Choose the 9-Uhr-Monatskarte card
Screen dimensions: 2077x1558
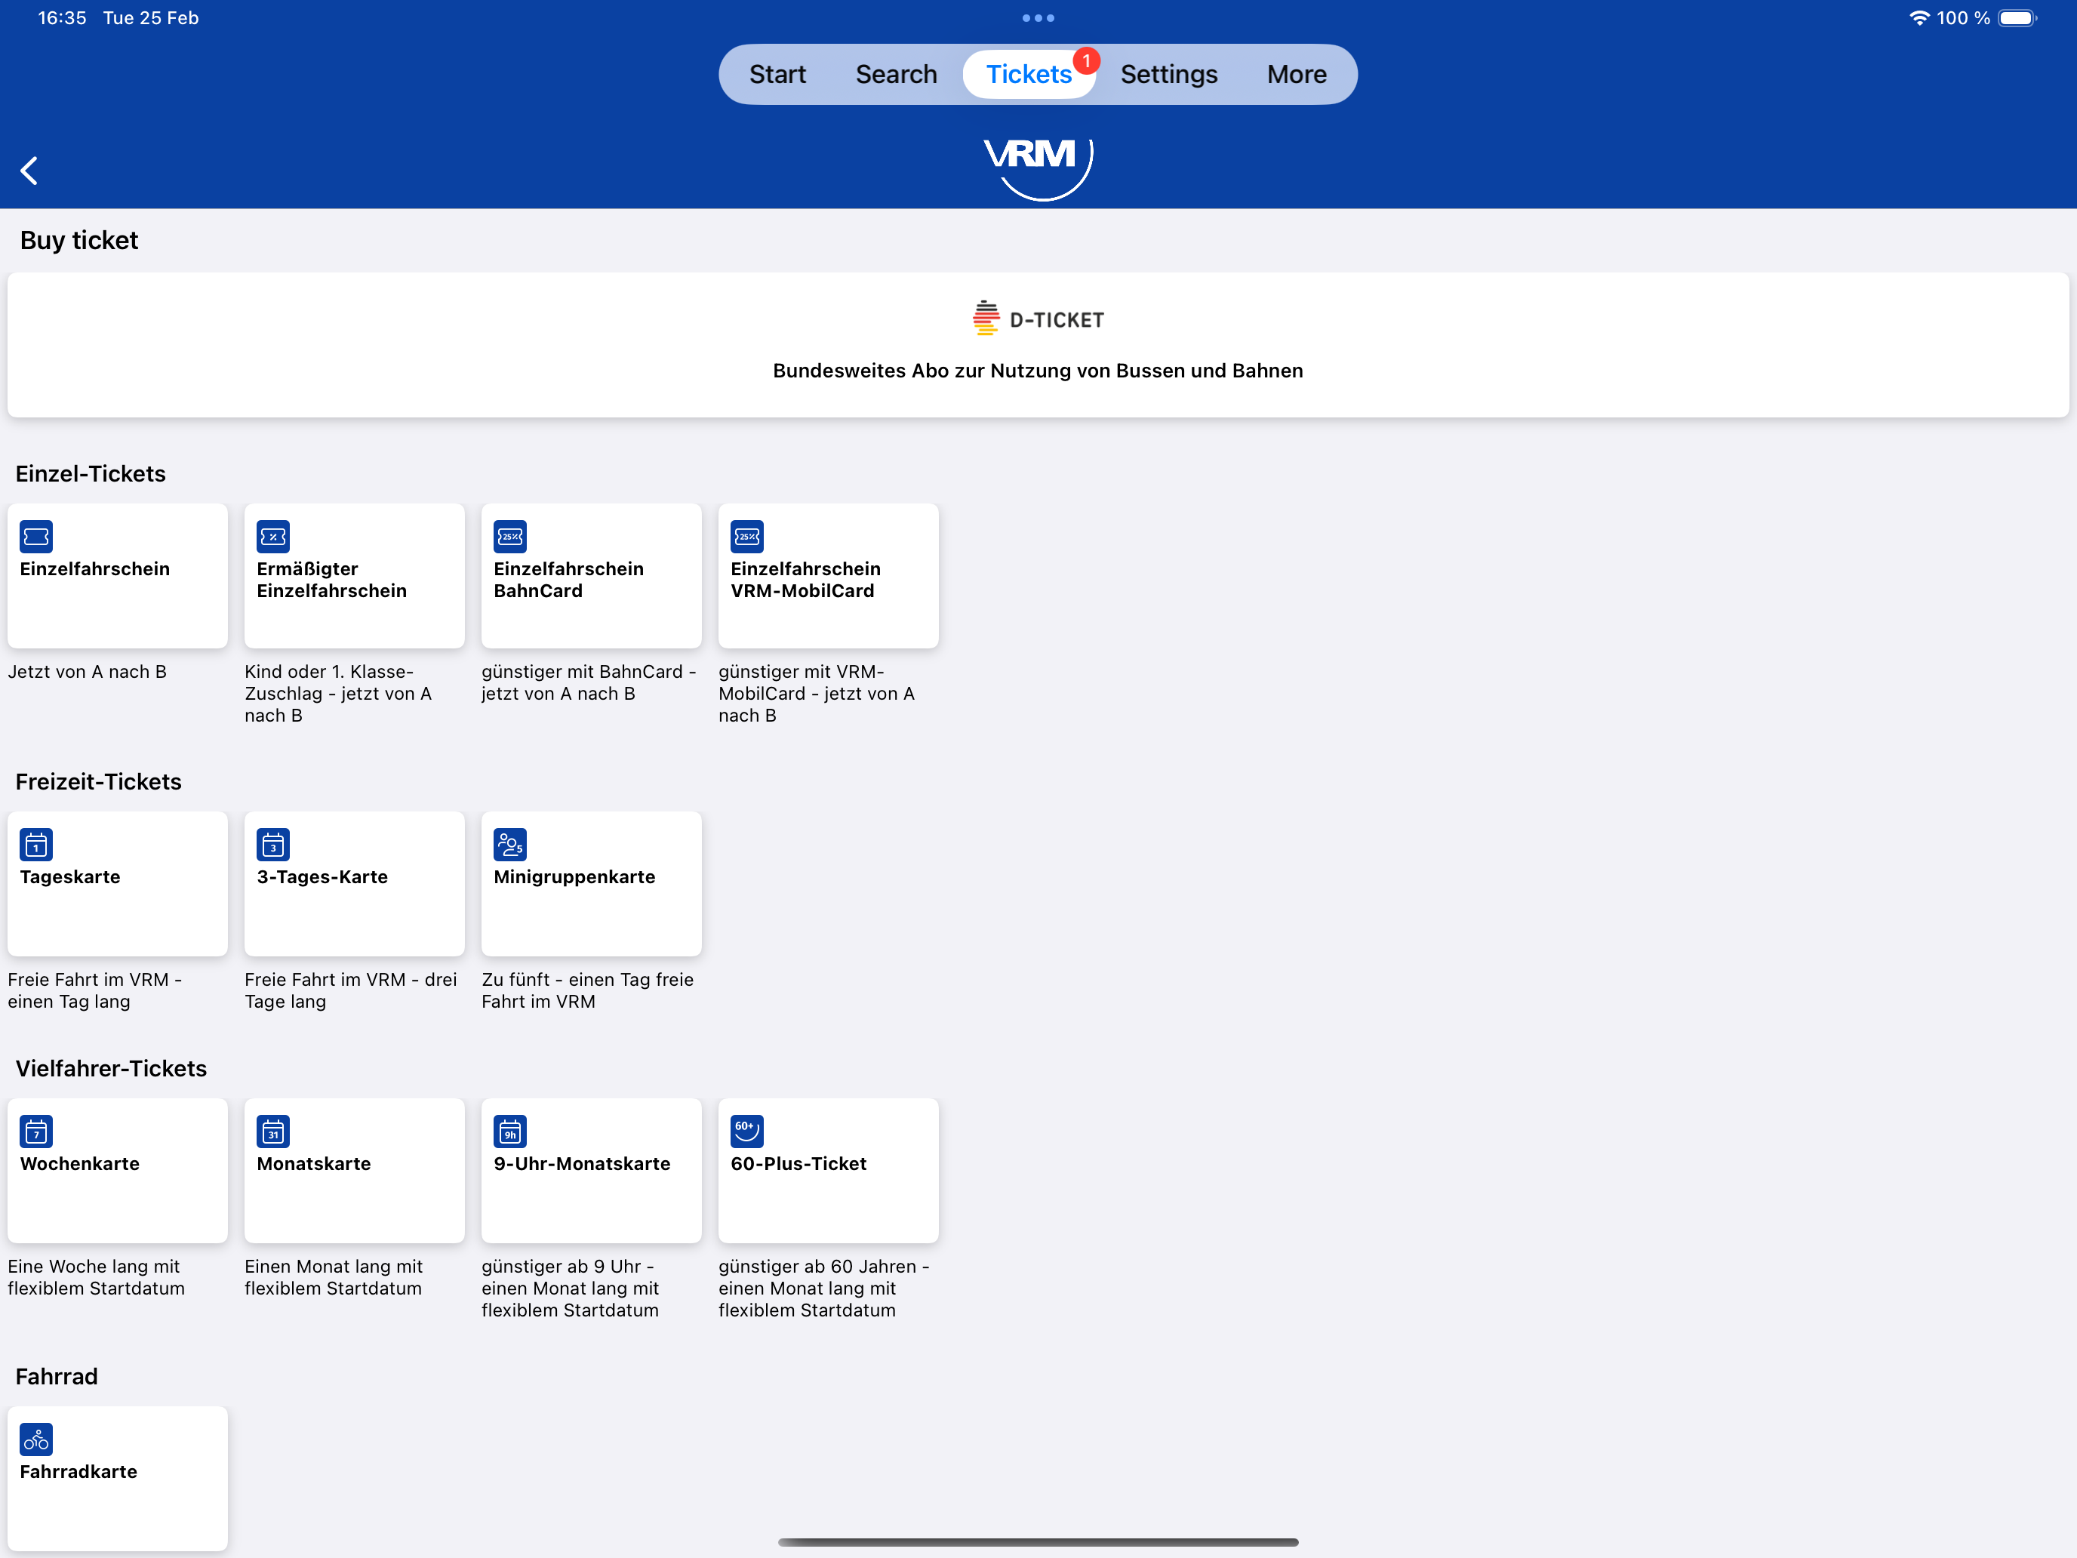pos(592,1170)
